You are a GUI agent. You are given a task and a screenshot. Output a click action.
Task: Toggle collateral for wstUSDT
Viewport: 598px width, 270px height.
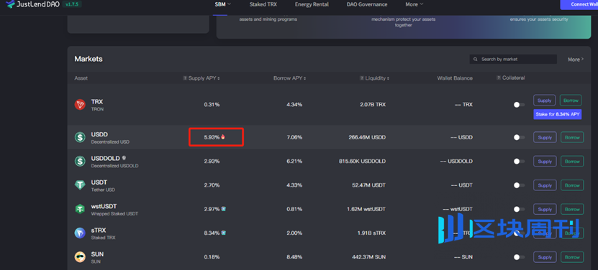coord(519,209)
